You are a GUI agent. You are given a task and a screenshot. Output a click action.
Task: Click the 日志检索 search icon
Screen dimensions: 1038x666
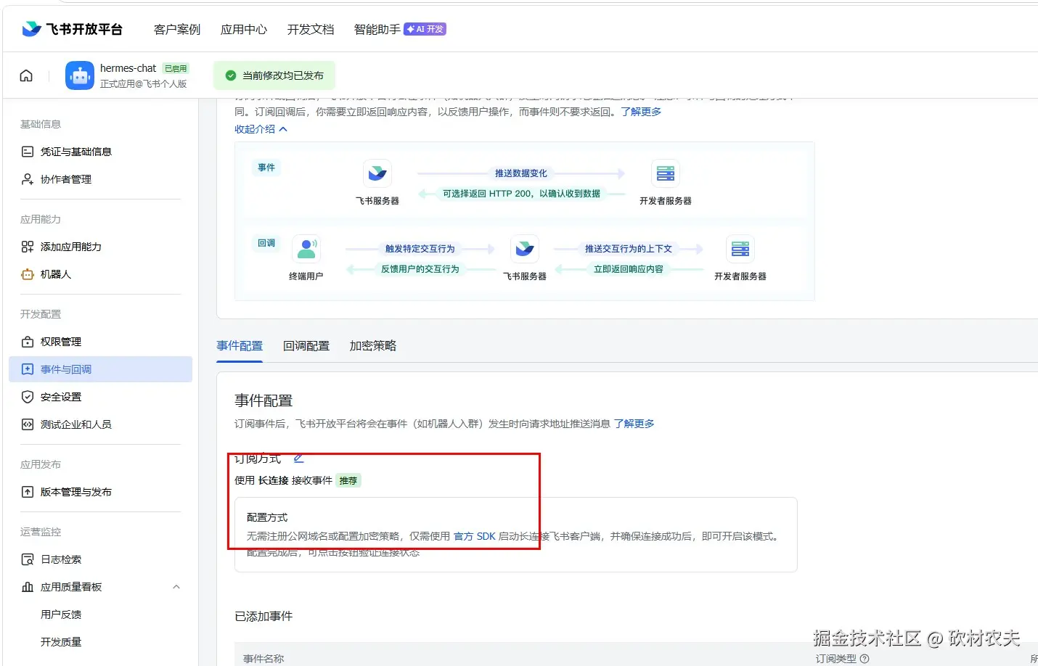click(28, 559)
